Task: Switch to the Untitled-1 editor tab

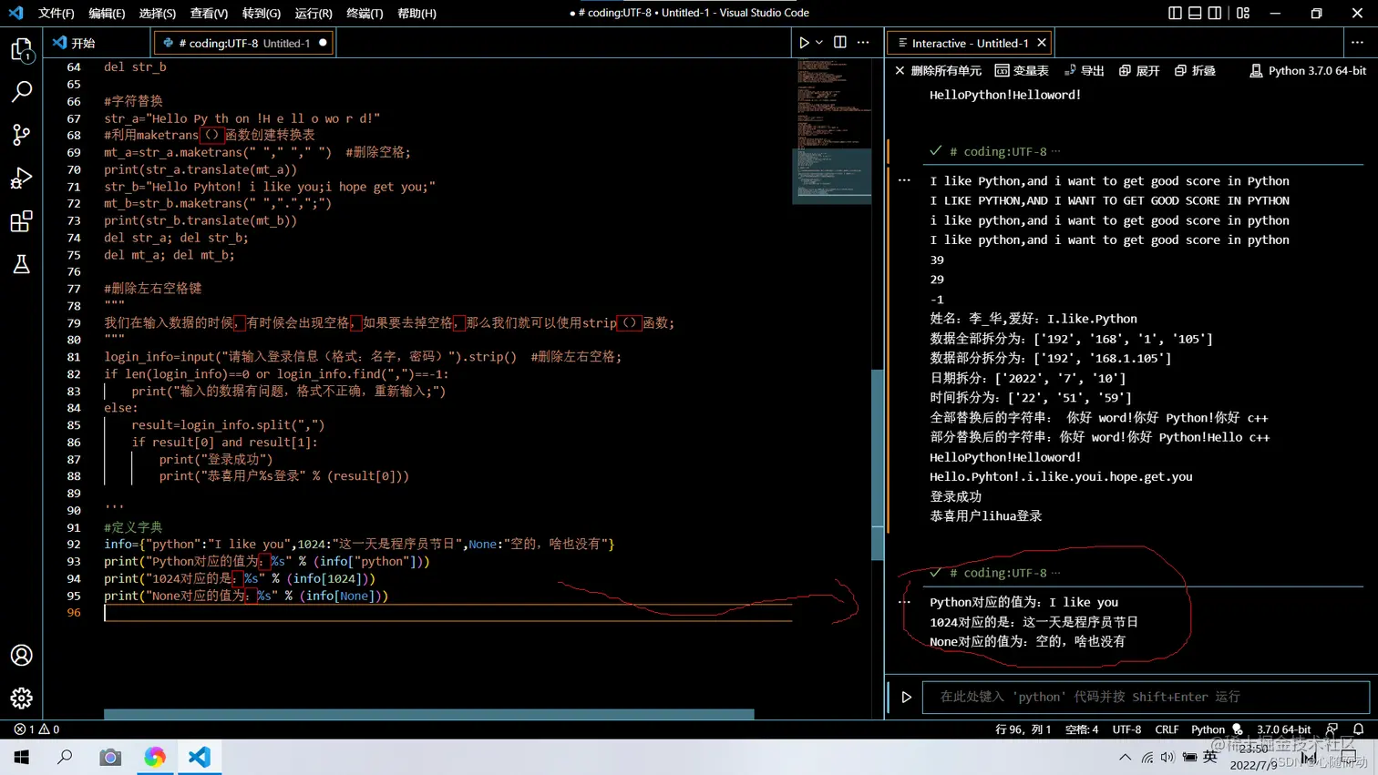Action: [x=244, y=43]
